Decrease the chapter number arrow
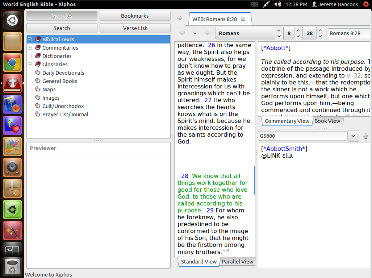This screenshot has width=372, height=278. point(298,36)
